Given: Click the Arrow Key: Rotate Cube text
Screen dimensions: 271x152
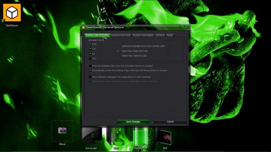Looking at the screenshot, I should tap(143, 46).
